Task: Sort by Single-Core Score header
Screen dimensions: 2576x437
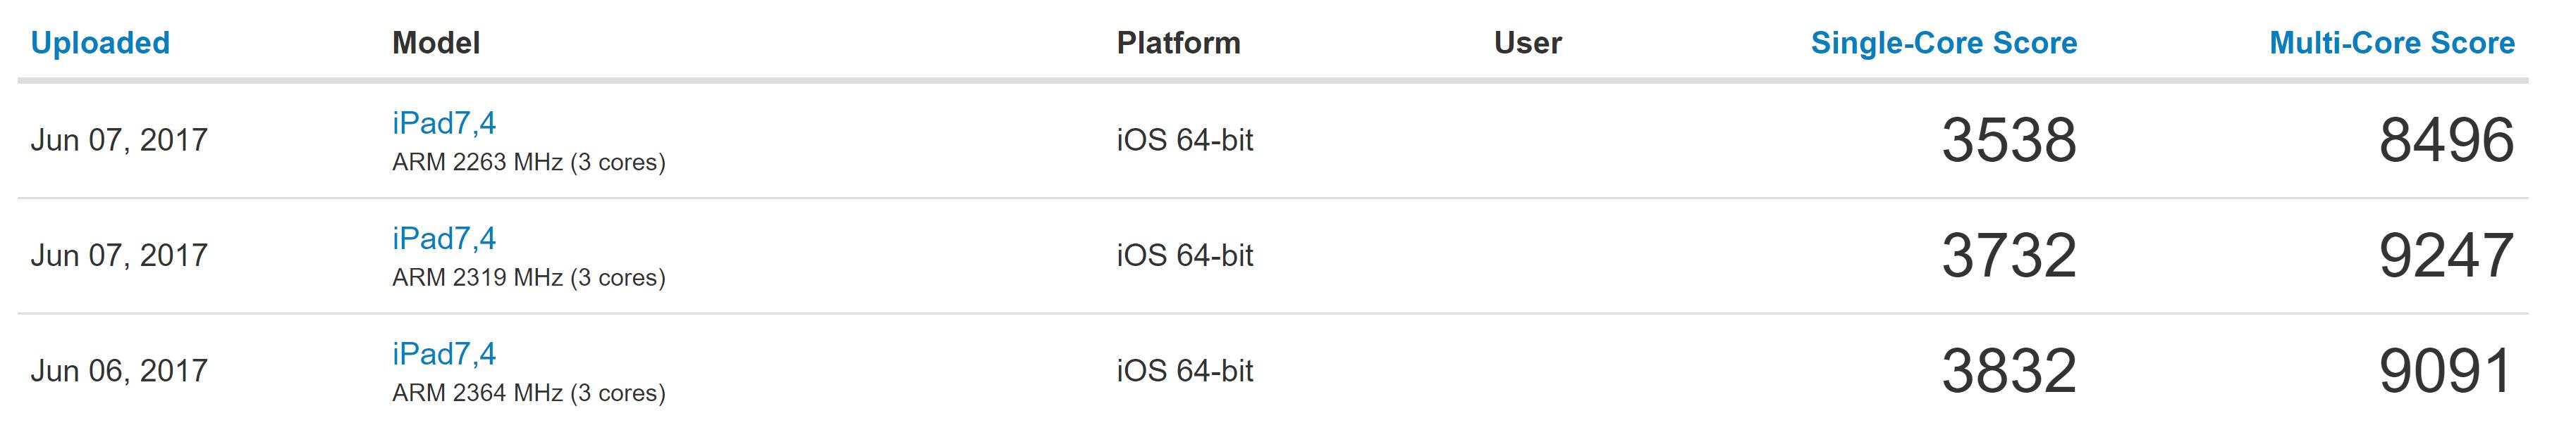Action: click(x=1944, y=43)
